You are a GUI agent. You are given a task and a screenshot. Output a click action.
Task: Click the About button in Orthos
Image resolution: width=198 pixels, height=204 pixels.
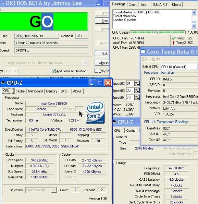click(x=102, y=63)
